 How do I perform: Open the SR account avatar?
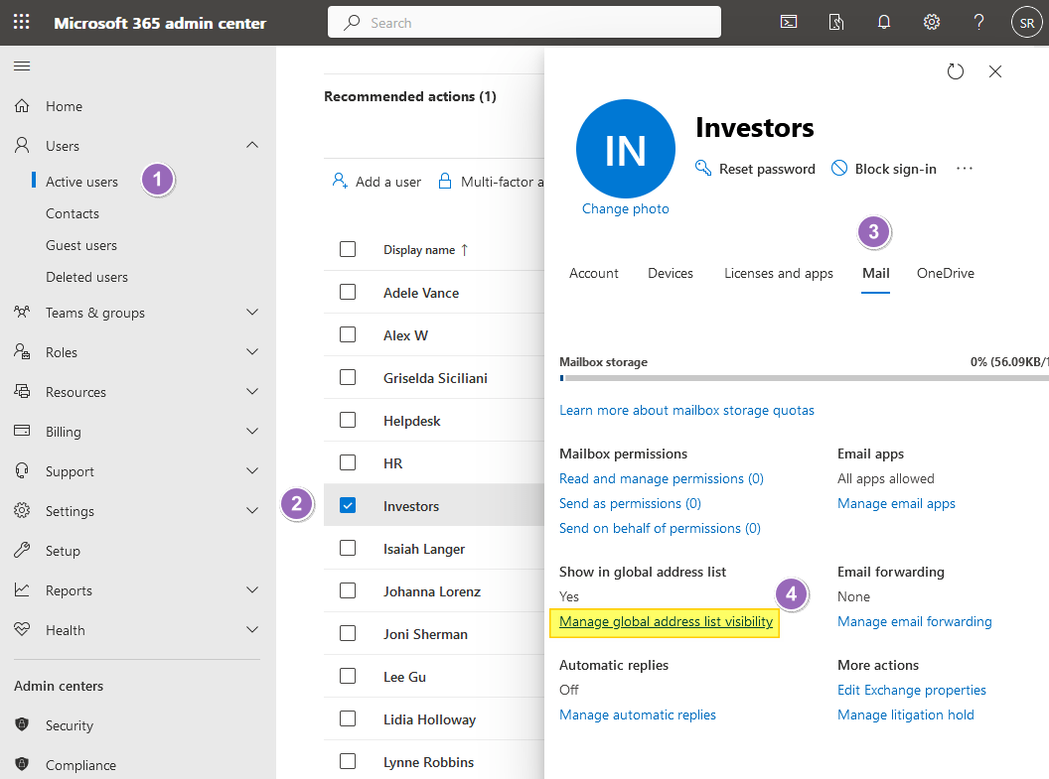[1026, 21]
